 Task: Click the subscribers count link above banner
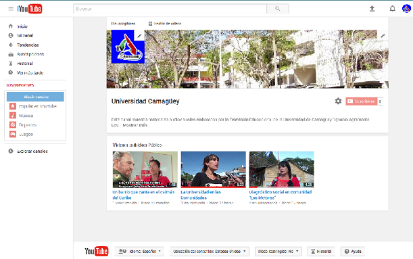point(123,24)
